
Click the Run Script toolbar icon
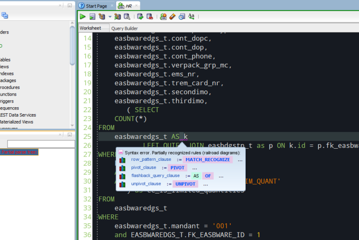point(92,17)
